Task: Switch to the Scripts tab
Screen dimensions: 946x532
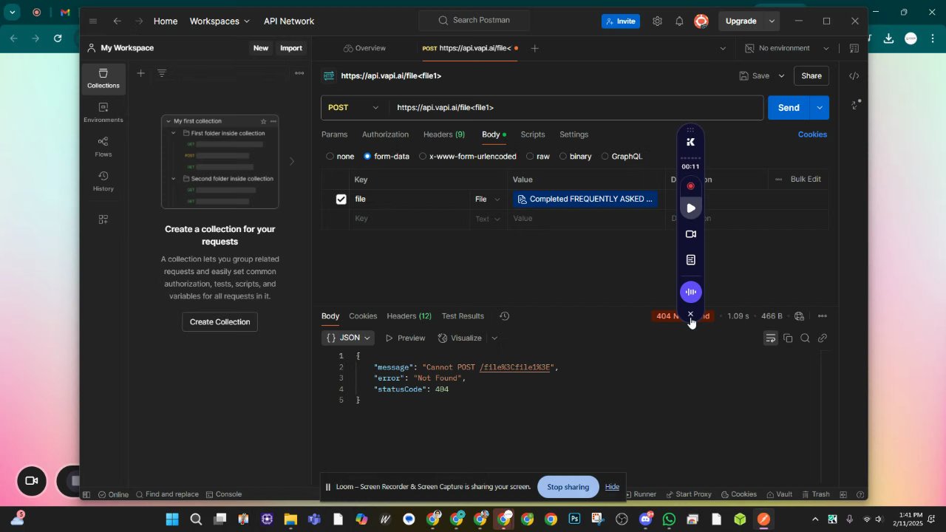Action: point(532,134)
